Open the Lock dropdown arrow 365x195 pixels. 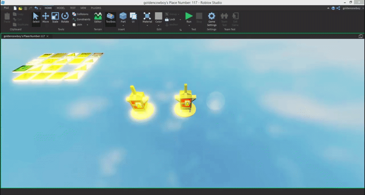pyautogui.click(x=180, y=20)
